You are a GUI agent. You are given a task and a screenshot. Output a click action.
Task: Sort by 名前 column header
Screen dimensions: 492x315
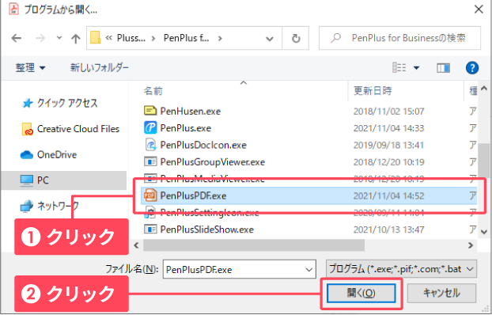[153, 91]
